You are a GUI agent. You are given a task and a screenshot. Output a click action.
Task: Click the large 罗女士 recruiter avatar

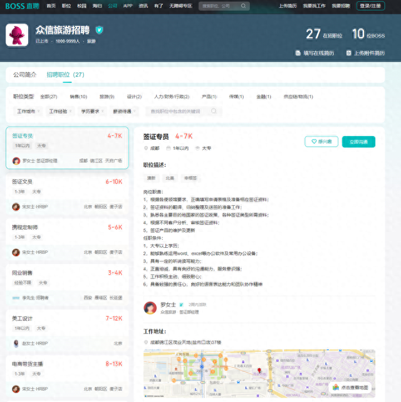(x=150, y=308)
